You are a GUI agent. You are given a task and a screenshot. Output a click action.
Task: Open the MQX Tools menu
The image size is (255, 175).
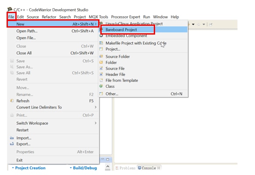(99, 17)
